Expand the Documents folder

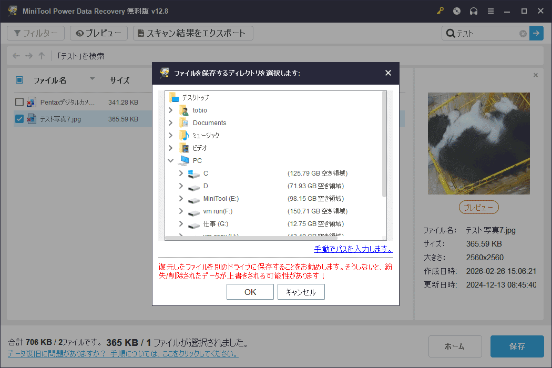pos(170,122)
